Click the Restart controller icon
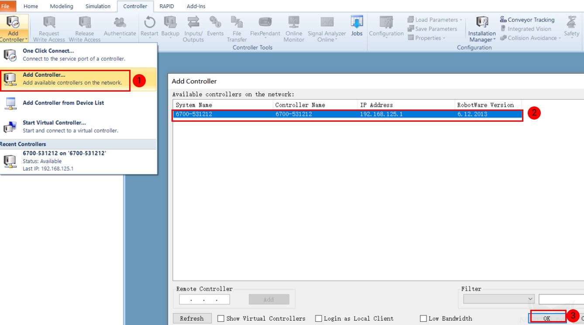Viewport: 584px width, 325px height. 149,22
